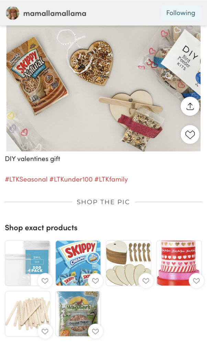
Task: Open the Wagner's bird seed thumbnail
Action: 78,314
